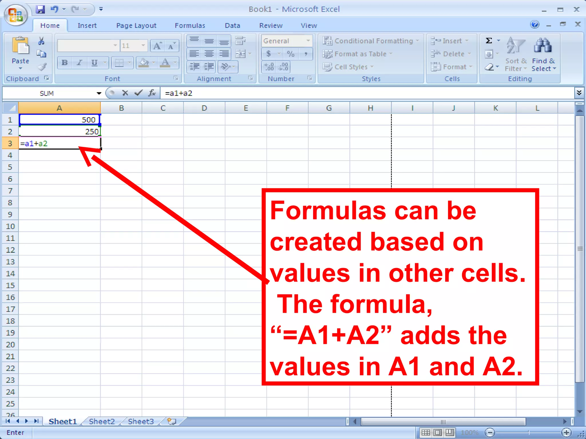The image size is (586, 439).
Task: Middle align cell contents
Action: (x=209, y=41)
